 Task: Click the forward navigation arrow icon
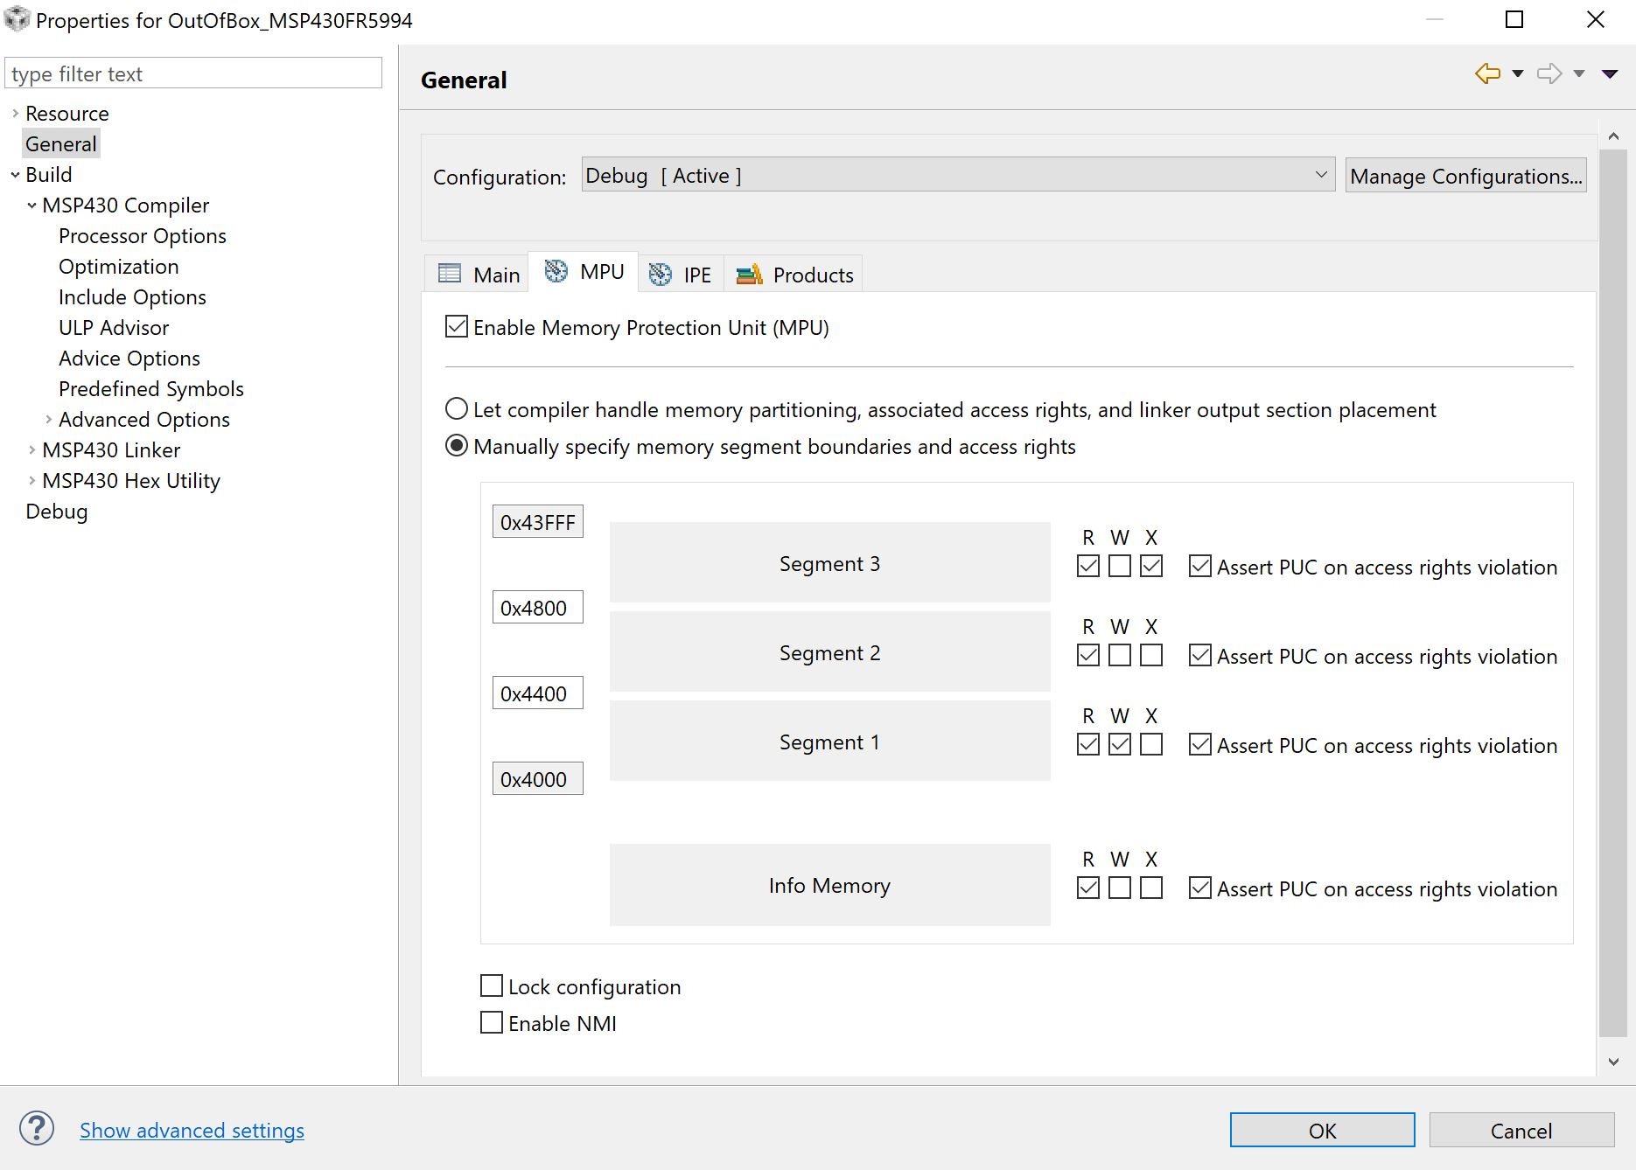tap(1549, 73)
